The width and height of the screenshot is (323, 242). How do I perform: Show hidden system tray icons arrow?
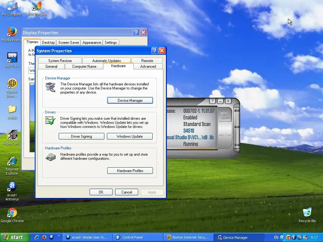(x=282, y=238)
